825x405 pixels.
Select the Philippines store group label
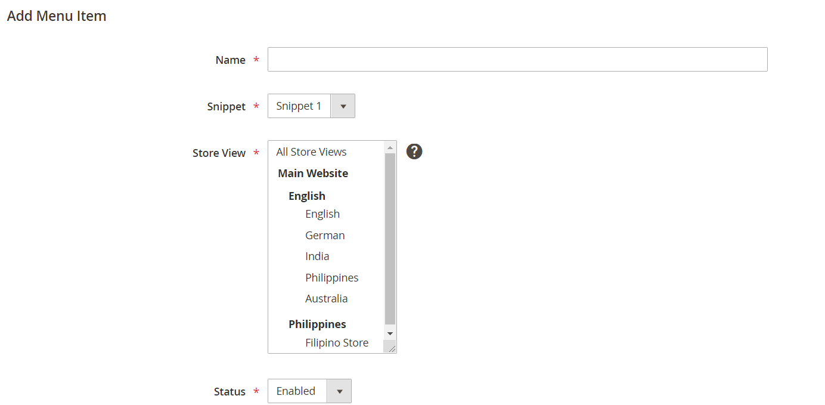317,323
